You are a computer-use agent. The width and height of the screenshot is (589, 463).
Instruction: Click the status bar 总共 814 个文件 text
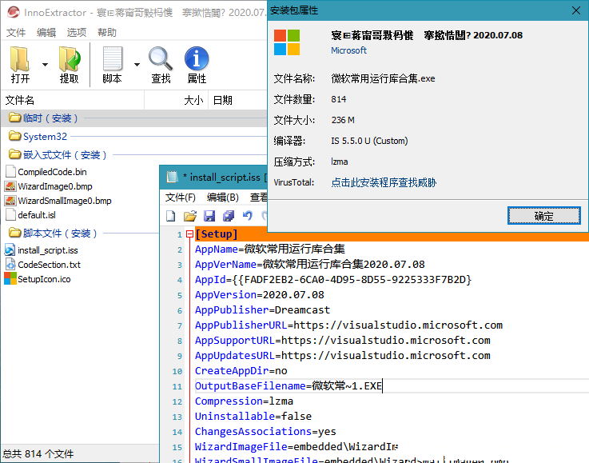pyautogui.click(x=38, y=454)
